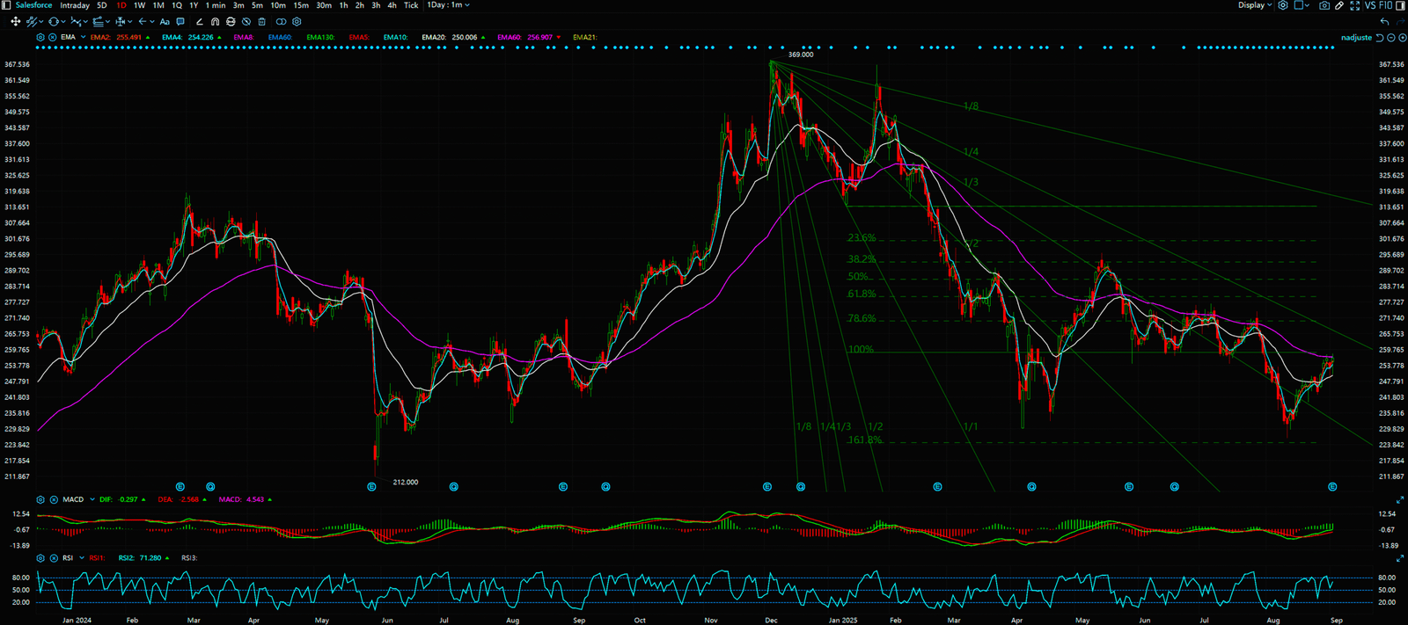The width and height of the screenshot is (1408, 625).
Task: Take a chart screenshot with camera icon
Action: 1324,5
